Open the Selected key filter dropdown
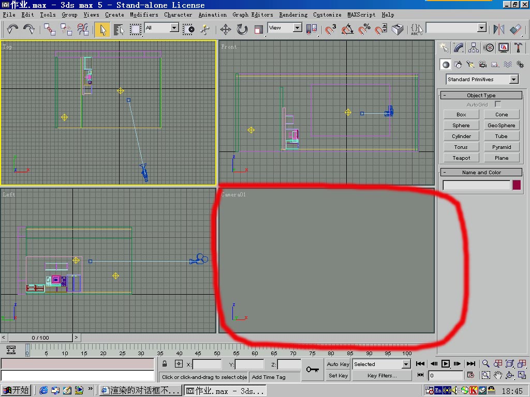Screen dimensions: 530x397 click(406, 364)
